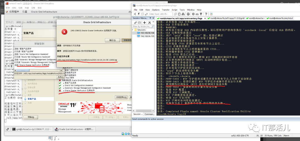Click Find binoculars icon in SecureCRT toolbar
Image resolution: width=300 pixels, height=141 pixels.
(x=183, y=14)
